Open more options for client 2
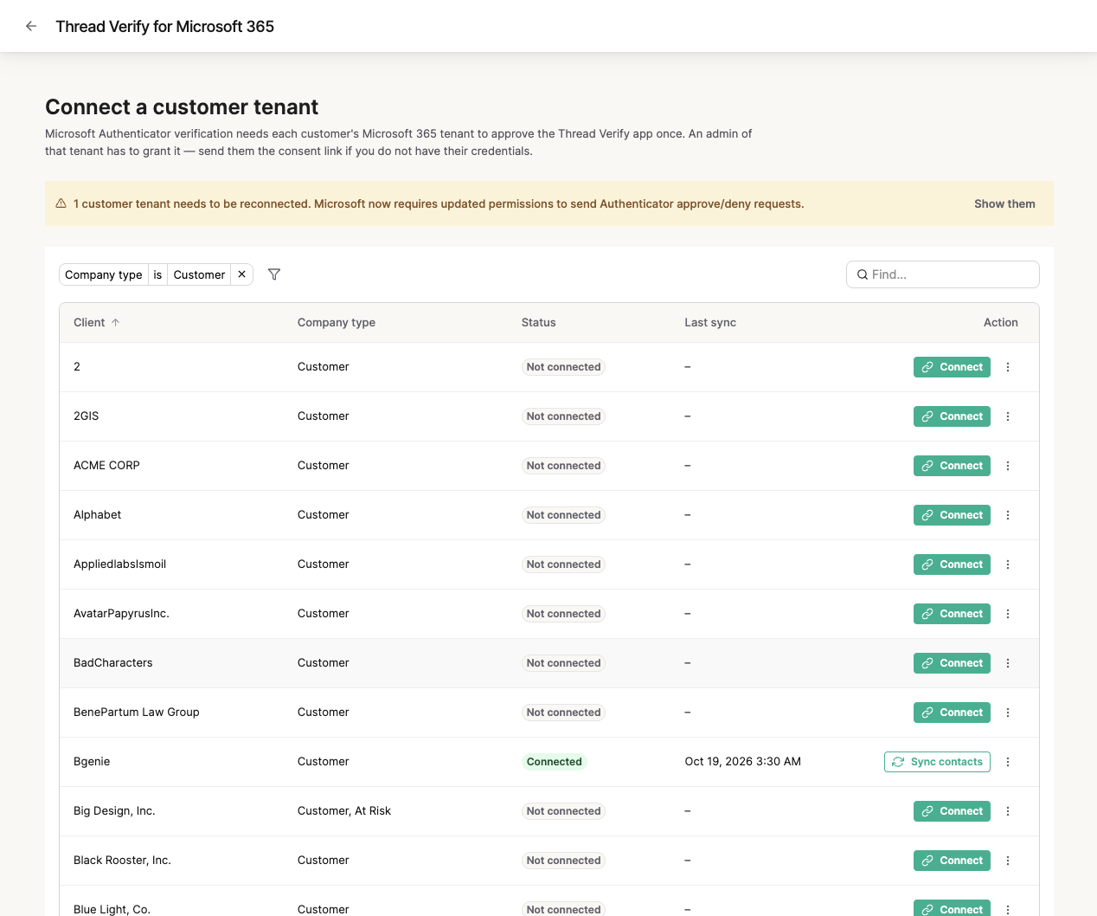1097x916 pixels. (1008, 367)
